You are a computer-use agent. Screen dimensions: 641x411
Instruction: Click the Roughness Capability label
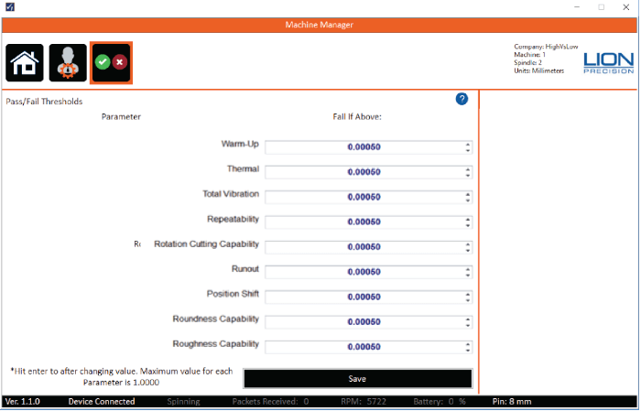[x=216, y=344]
